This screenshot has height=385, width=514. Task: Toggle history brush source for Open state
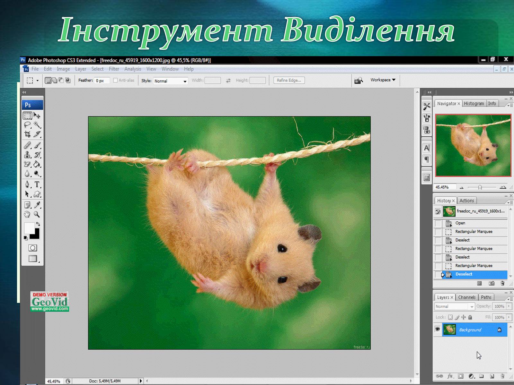click(x=438, y=223)
